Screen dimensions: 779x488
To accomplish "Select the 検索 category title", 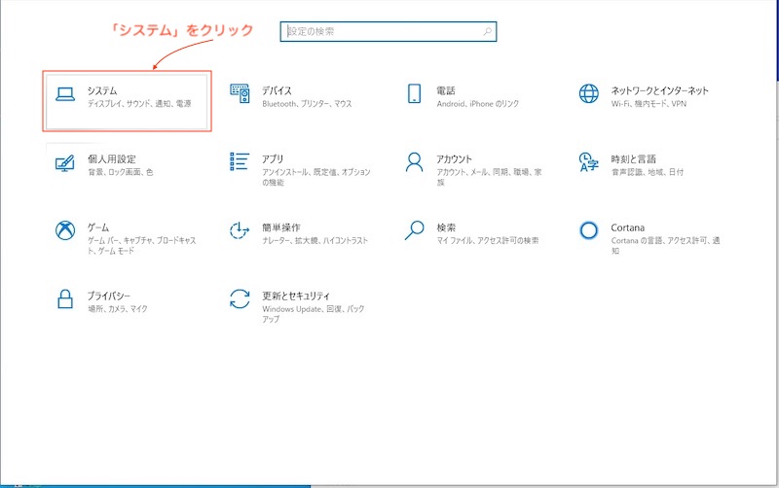I will [x=446, y=227].
